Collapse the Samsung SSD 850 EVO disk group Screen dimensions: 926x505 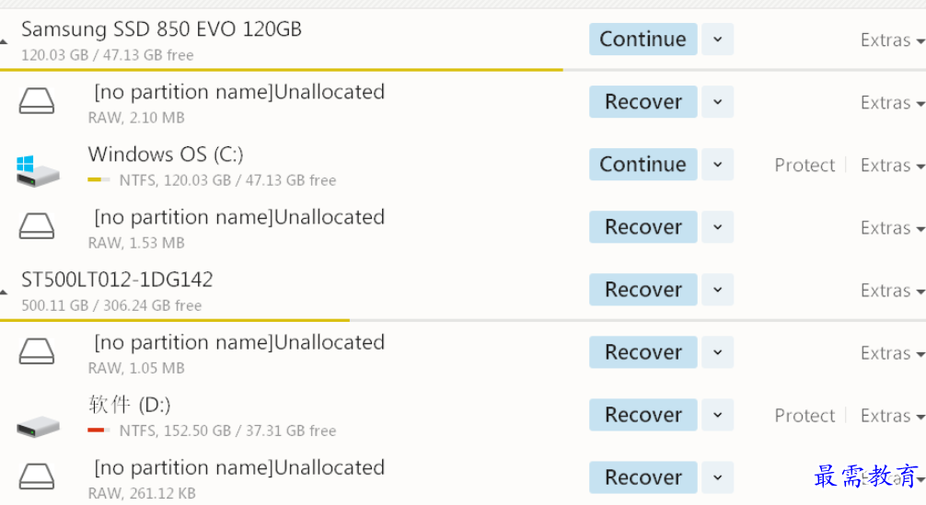[x=4, y=42]
